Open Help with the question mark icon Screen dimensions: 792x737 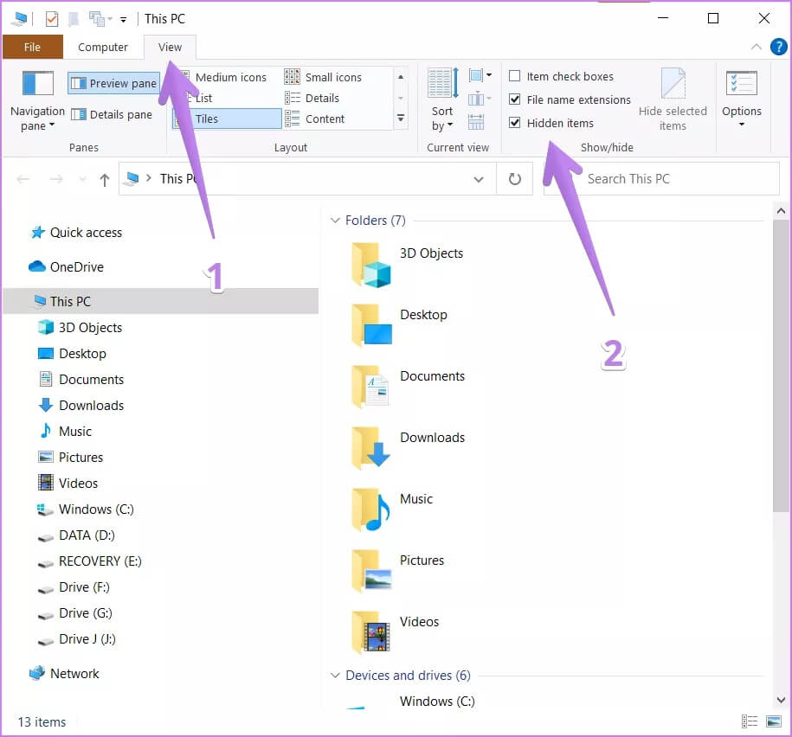[778, 47]
